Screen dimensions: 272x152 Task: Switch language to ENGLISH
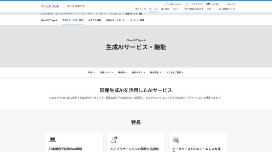231,4
